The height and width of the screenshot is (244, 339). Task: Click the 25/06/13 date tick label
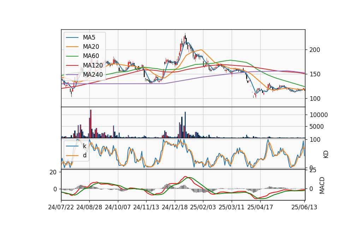point(304,207)
